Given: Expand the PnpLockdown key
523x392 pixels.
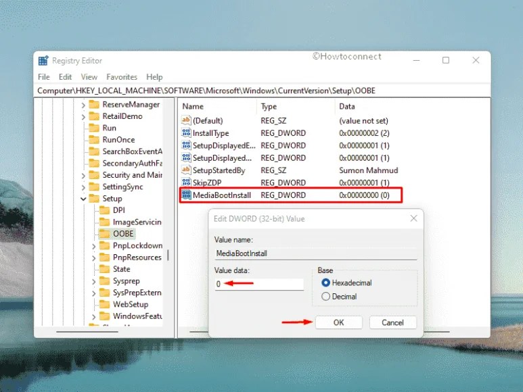Looking at the screenshot, I should coord(94,246).
